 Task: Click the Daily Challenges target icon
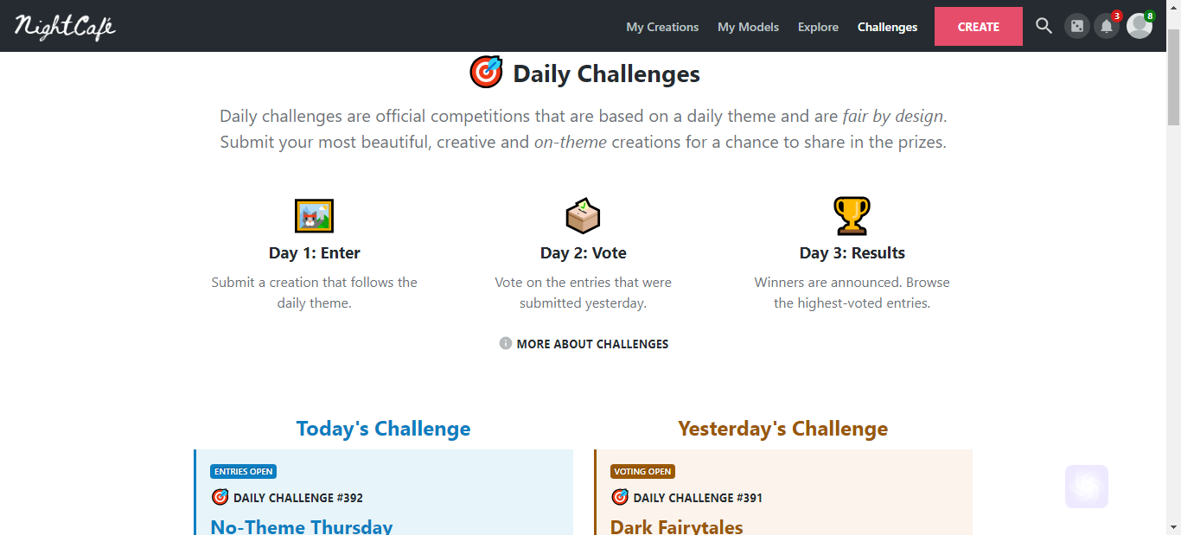click(486, 73)
